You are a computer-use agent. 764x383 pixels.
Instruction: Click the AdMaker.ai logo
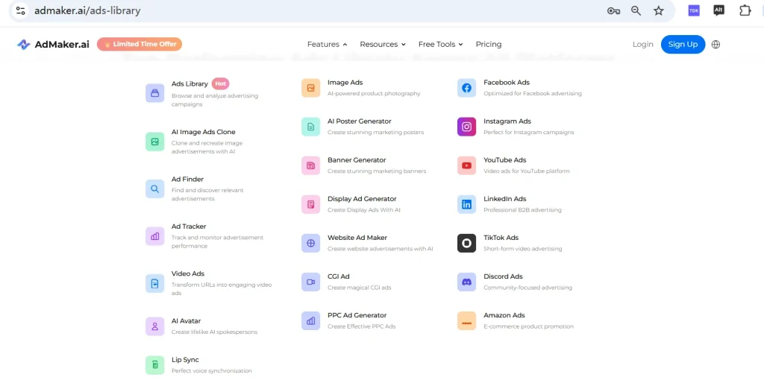point(53,44)
